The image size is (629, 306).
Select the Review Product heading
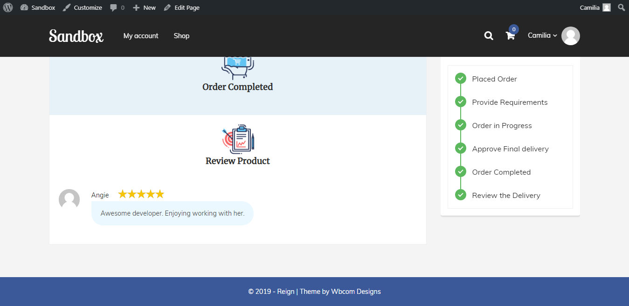pos(238,161)
